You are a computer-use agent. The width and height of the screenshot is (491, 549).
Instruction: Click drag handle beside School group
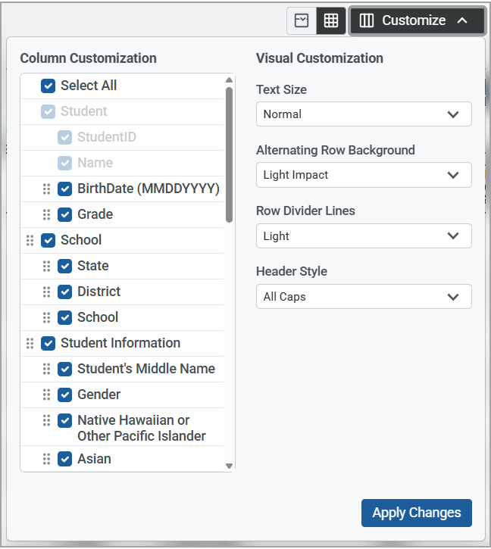coord(30,240)
